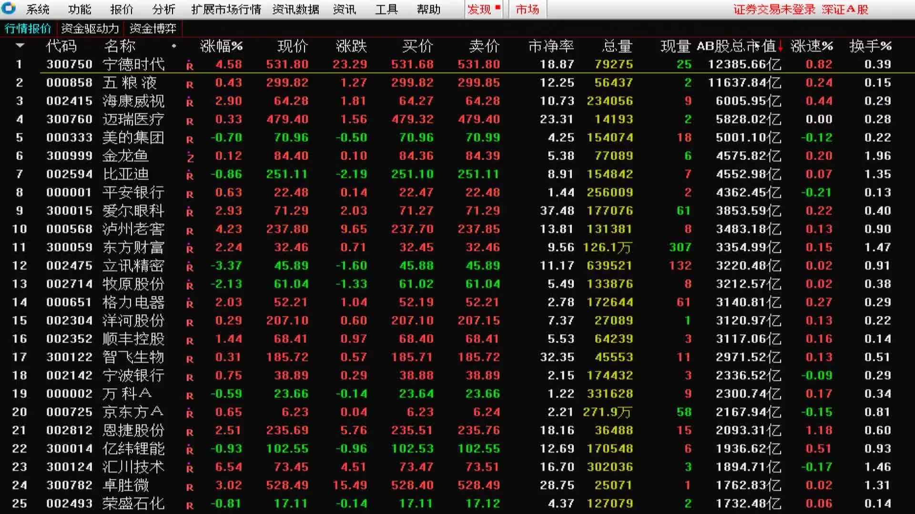Sort by the 涨幅% column header

221,46
